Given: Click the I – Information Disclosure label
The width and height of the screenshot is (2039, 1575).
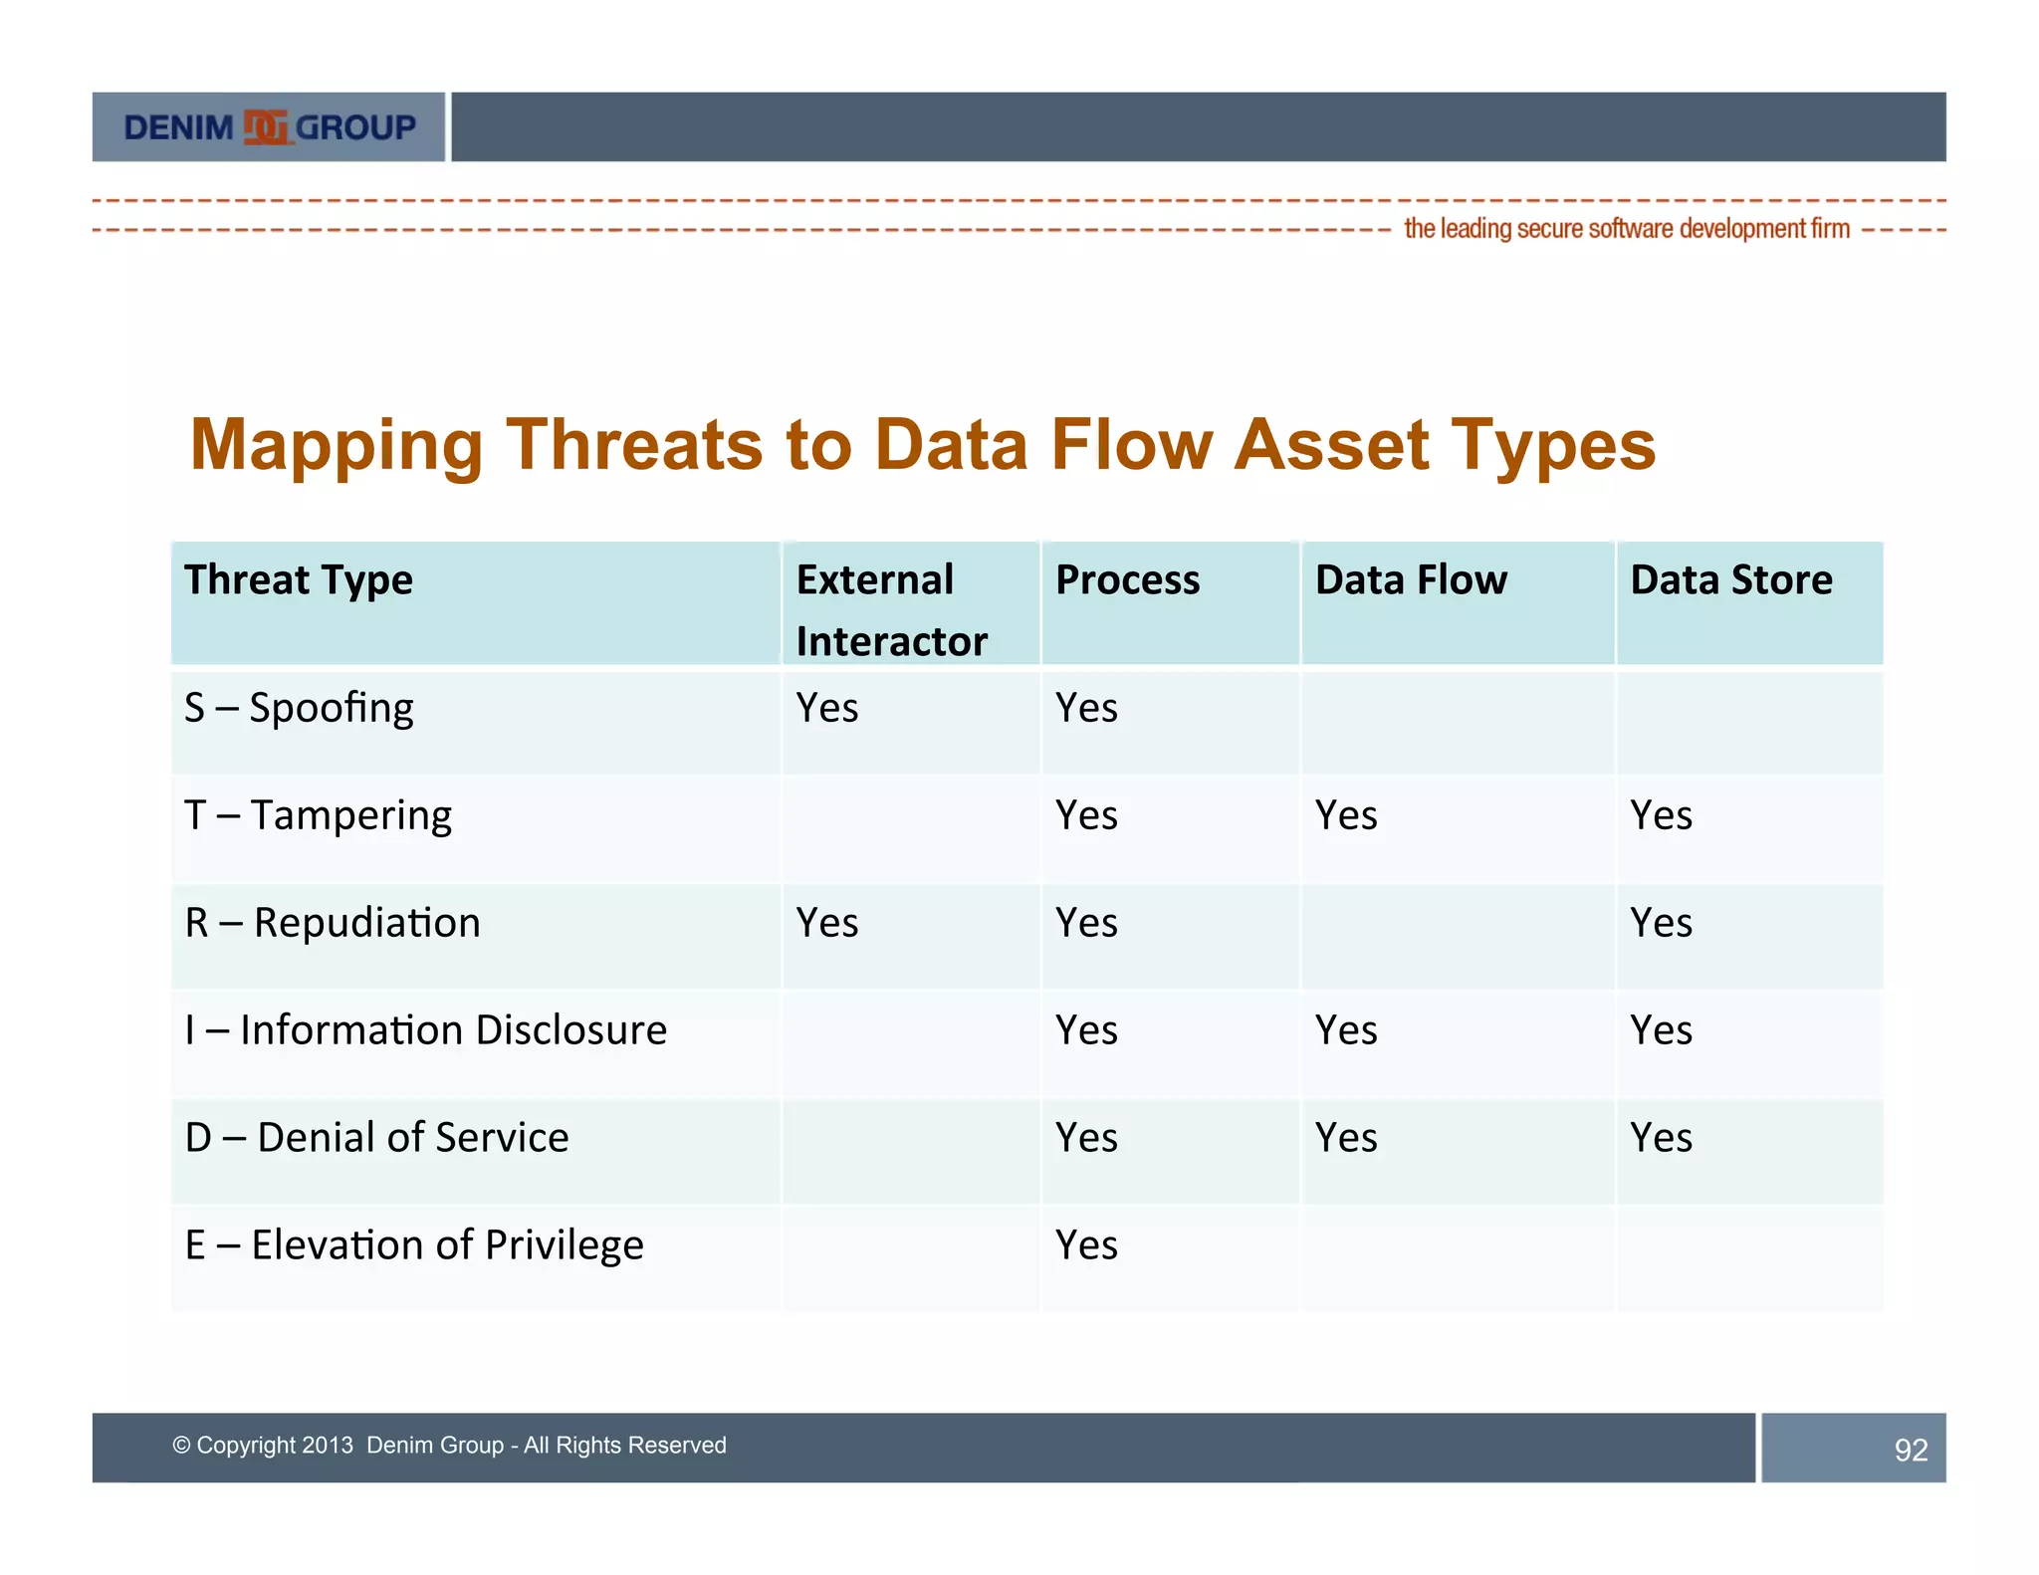Looking at the screenshot, I should pyautogui.click(x=425, y=1030).
